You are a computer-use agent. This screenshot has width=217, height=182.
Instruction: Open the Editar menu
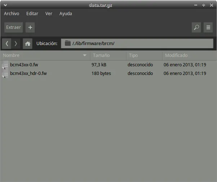tap(32, 14)
